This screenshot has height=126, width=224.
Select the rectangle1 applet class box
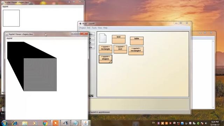pyautogui.click(x=136, y=51)
